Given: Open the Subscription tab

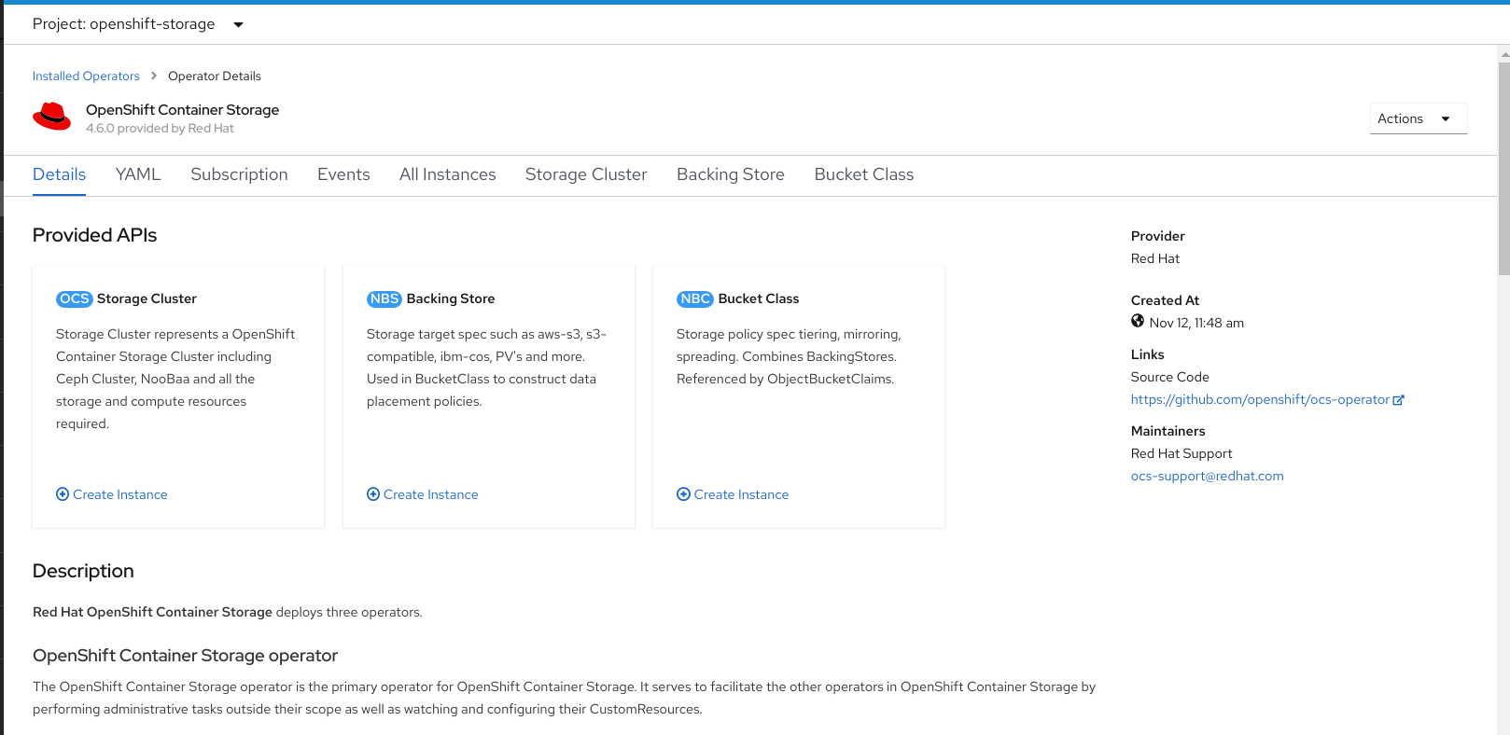Looking at the screenshot, I should pyautogui.click(x=239, y=174).
